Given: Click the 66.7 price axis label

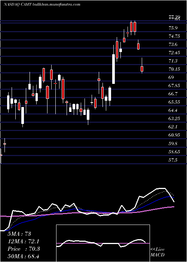Looking at the screenshot, I should click(173, 94).
